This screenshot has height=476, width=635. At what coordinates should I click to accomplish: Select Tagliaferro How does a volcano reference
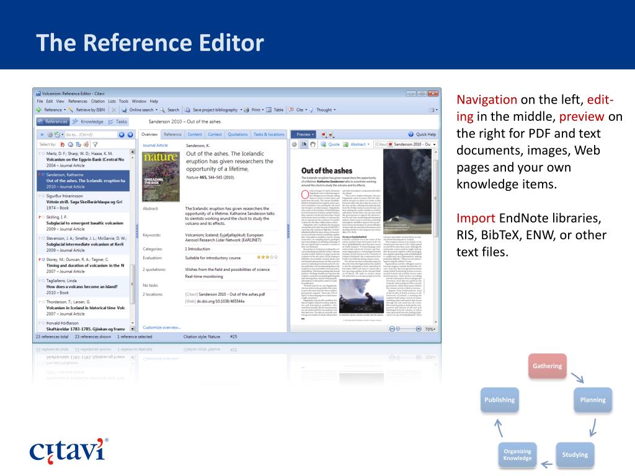click(x=84, y=286)
